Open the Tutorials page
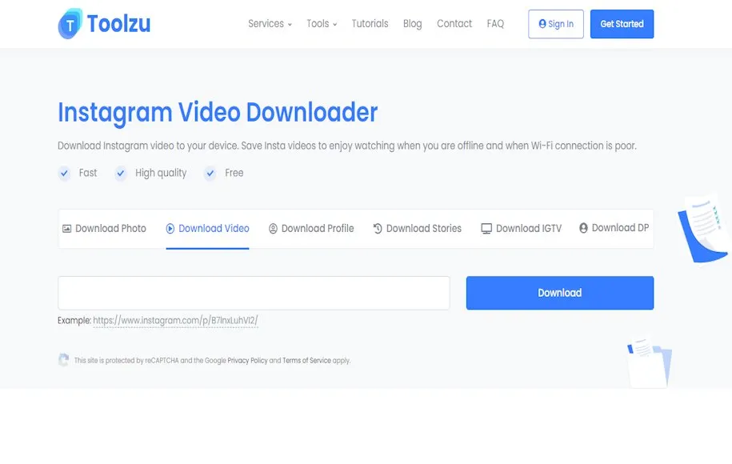Image resolution: width=732 pixels, height=464 pixels. coord(370,24)
